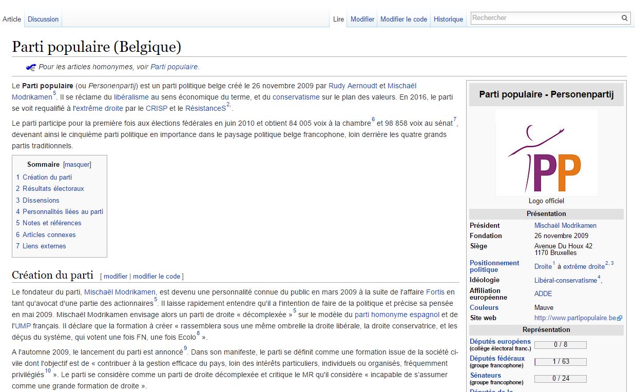This screenshot has width=635, height=392.
Task: Open the libéralisme link
Action: [x=131, y=97]
